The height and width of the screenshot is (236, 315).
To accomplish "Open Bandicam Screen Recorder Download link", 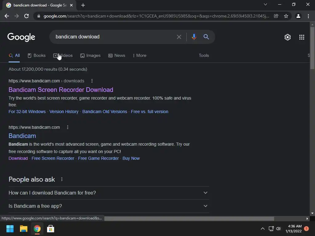I will tap(61, 90).
